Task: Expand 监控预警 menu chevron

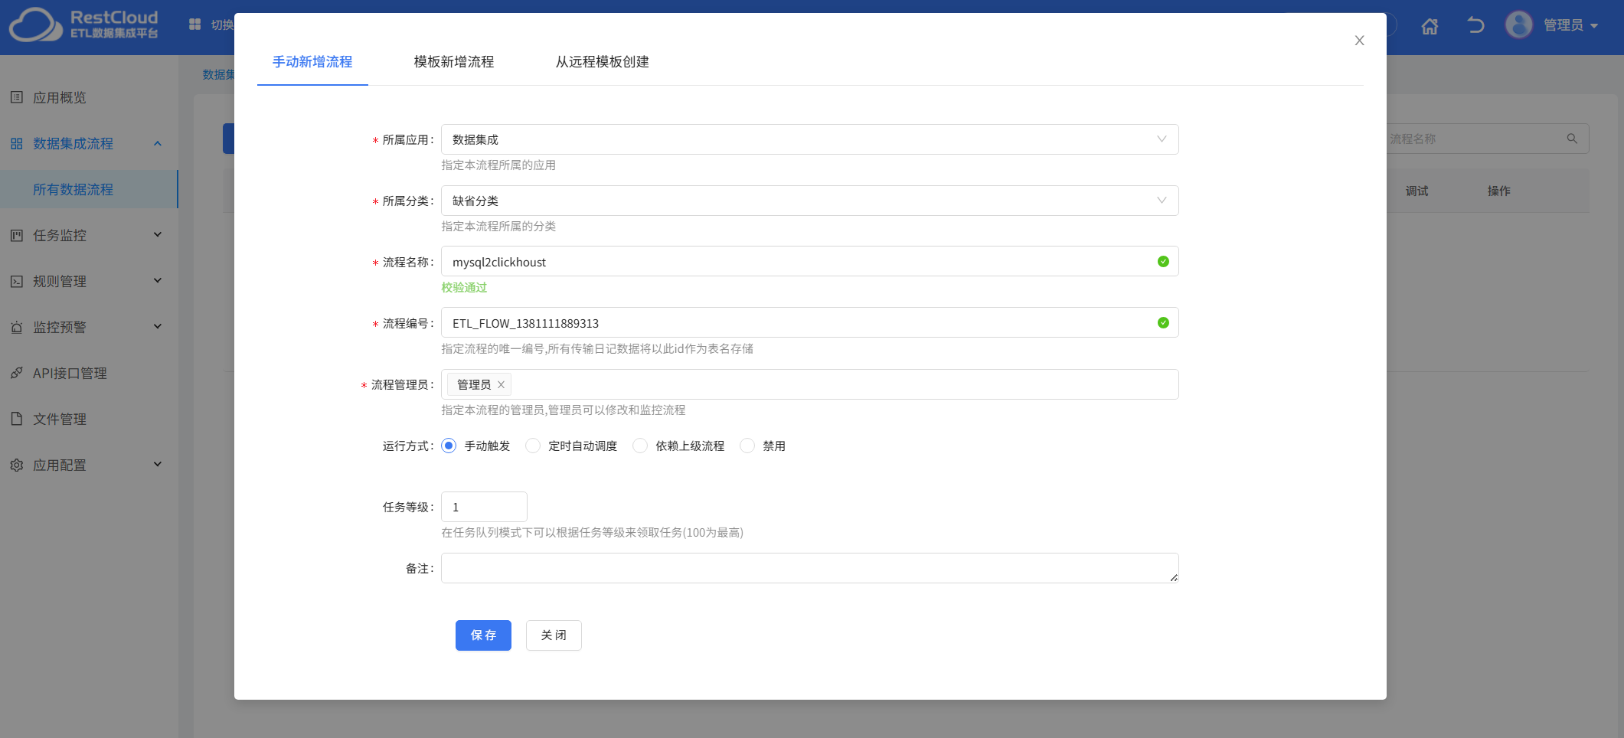Action: pos(158,327)
